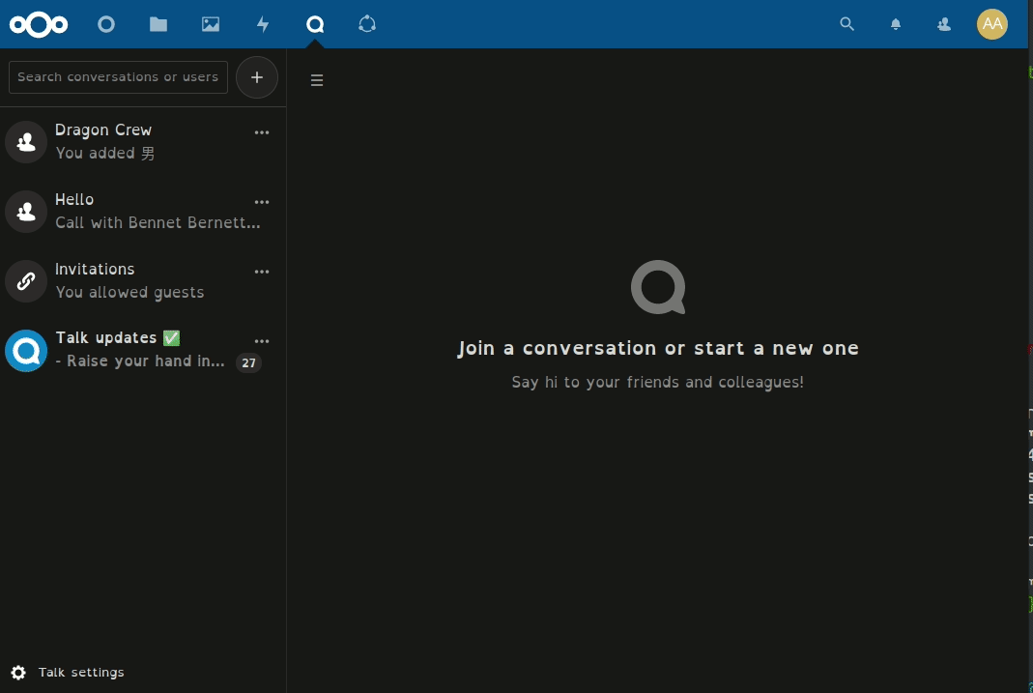Focus the Search conversations or users field
This screenshot has width=1033, height=693.
click(x=118, y=77)
